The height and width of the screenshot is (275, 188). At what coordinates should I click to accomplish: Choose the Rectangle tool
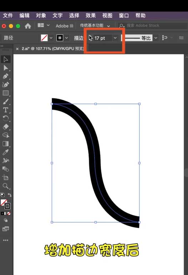click(x=6, y=93)
